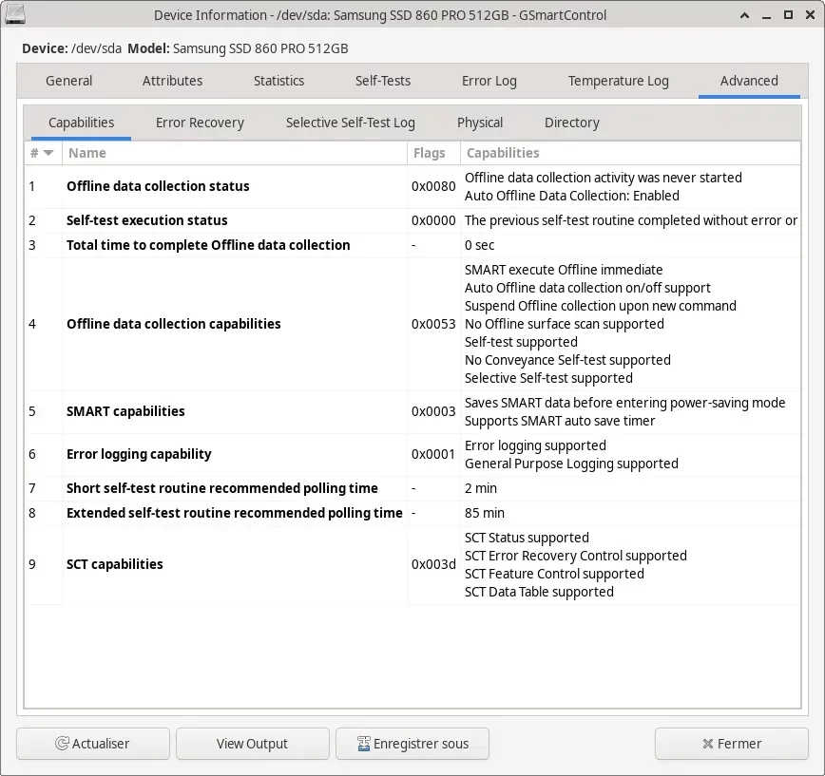
Task: Click 'SCT Error Recovery Control supported' text
Action: pos(576,557)
